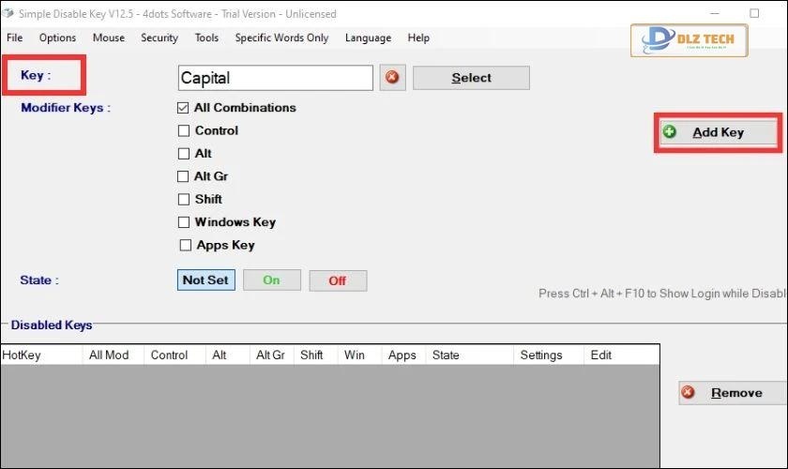Click the HotKey column header
Screen dimensions: 788x469
tap(41, 355)
